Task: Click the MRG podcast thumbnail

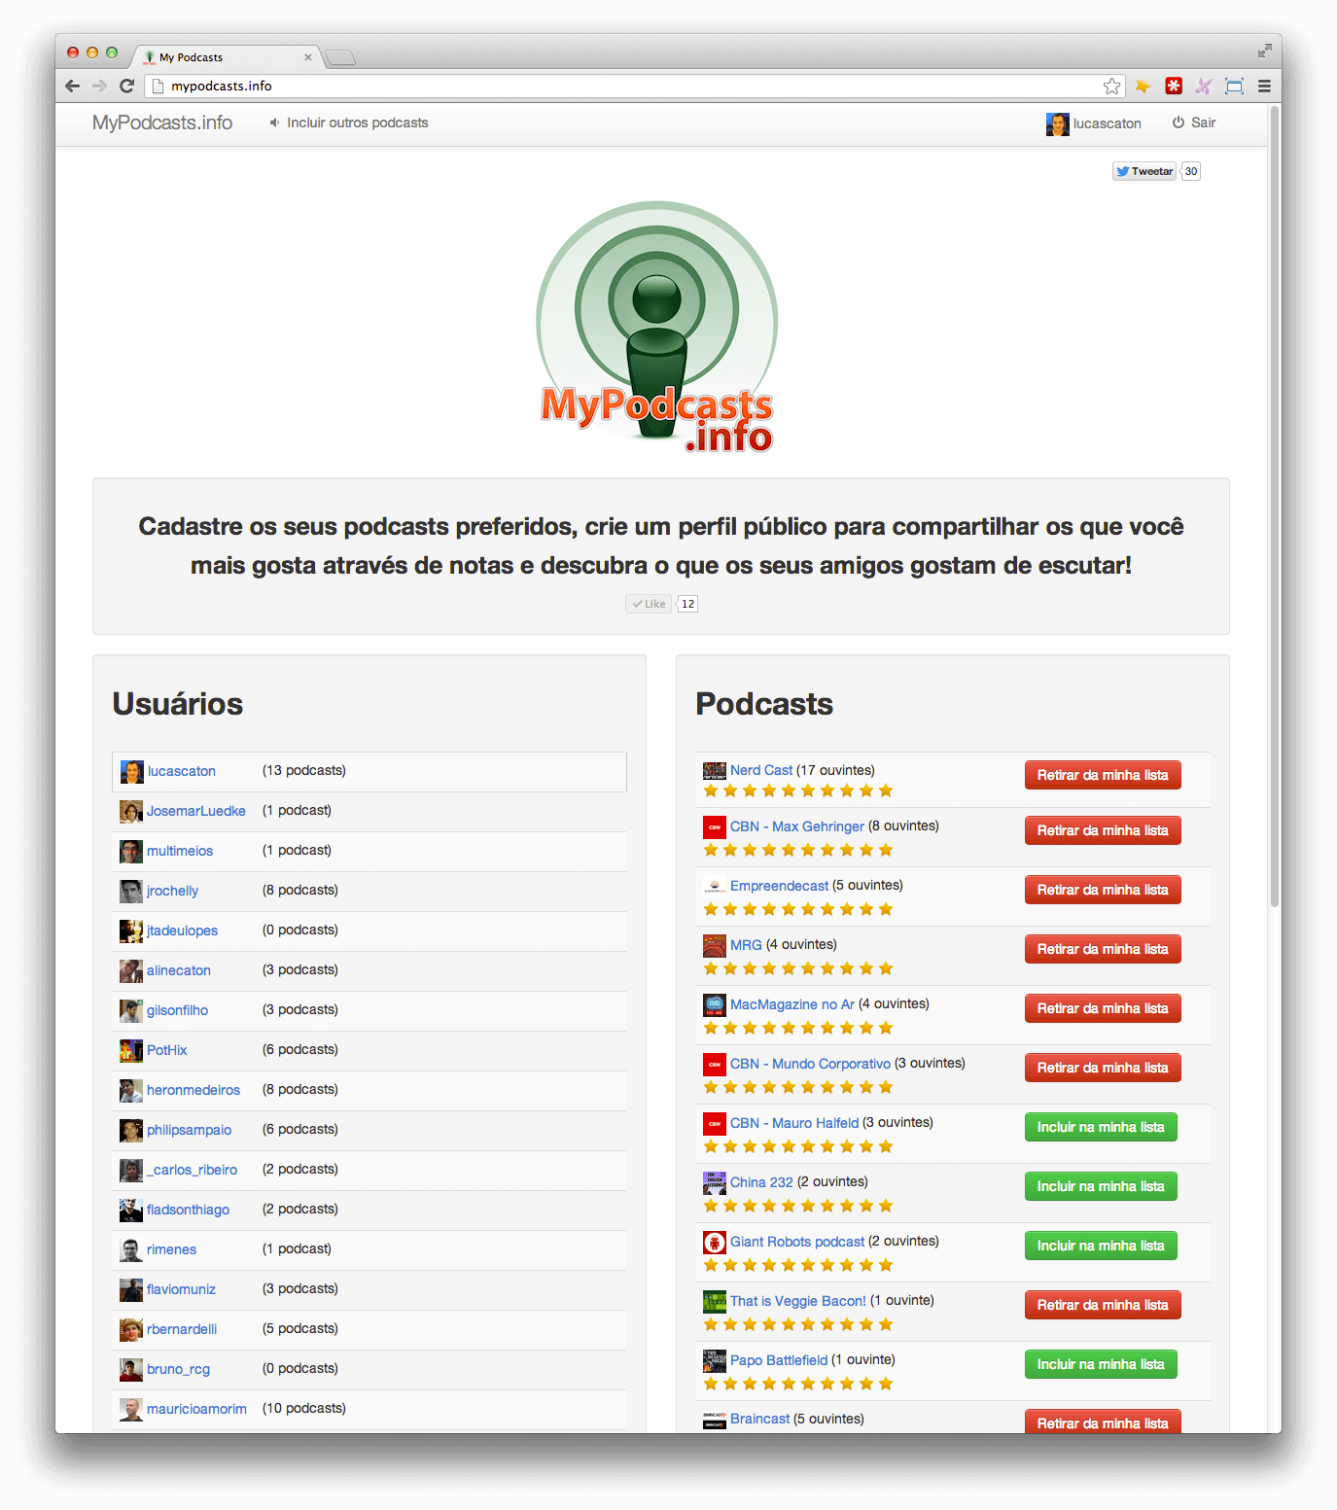Action: 715,946
